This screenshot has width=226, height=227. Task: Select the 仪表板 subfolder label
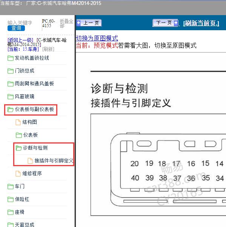pyautogui.click(x=31, y=135)
